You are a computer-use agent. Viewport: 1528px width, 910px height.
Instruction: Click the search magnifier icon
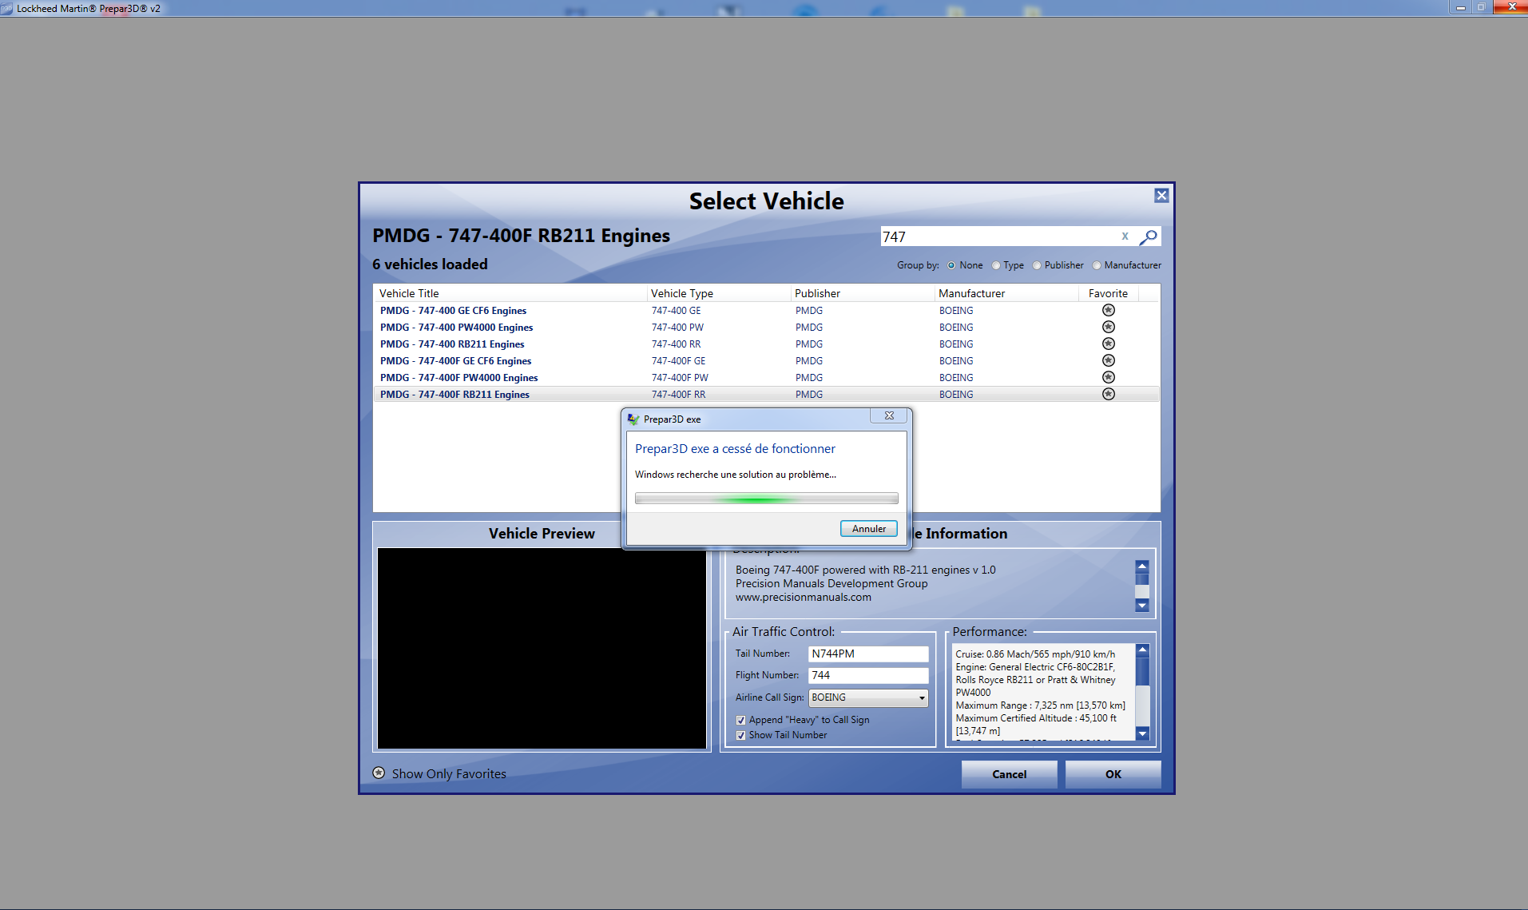point(1148,237)
